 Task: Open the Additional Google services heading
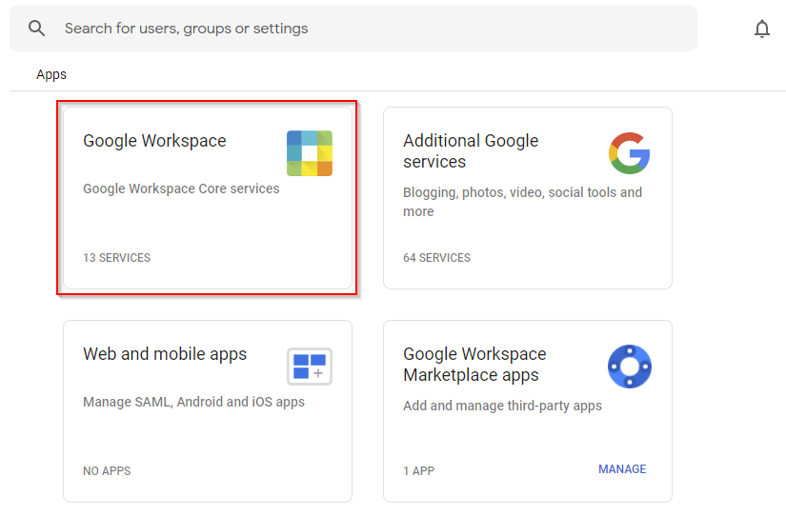pyautogui.click(x=471, y=151)
